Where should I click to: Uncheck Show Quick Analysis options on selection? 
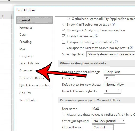(63, 30)
